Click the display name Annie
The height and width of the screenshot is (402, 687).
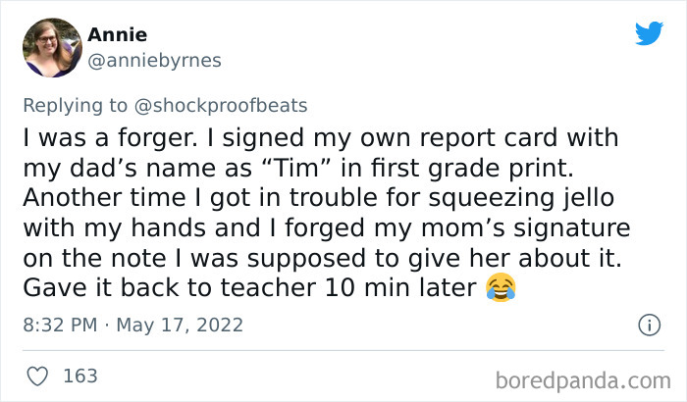[118, 34]
